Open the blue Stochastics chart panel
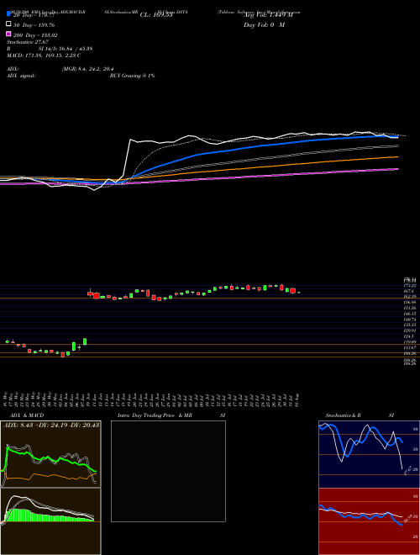Image resolution: width=420 pixels, height=555 pixels. (x=369, y=454)
